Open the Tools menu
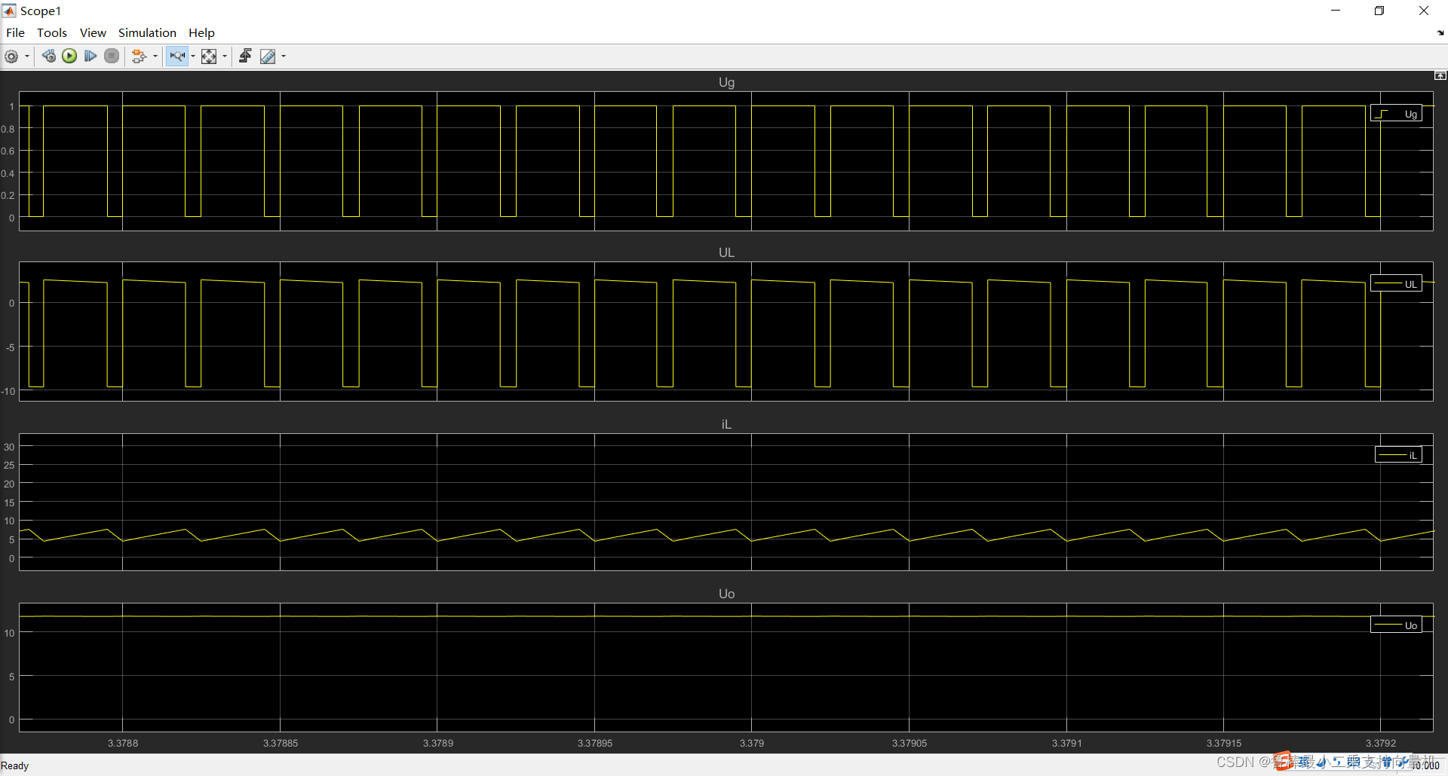 coord(52,32)
